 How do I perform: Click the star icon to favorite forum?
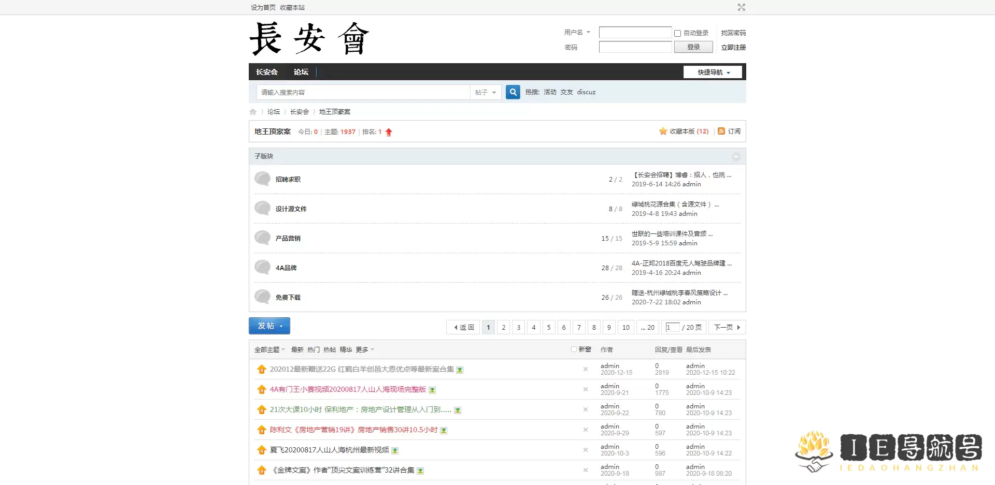[663, 131]
